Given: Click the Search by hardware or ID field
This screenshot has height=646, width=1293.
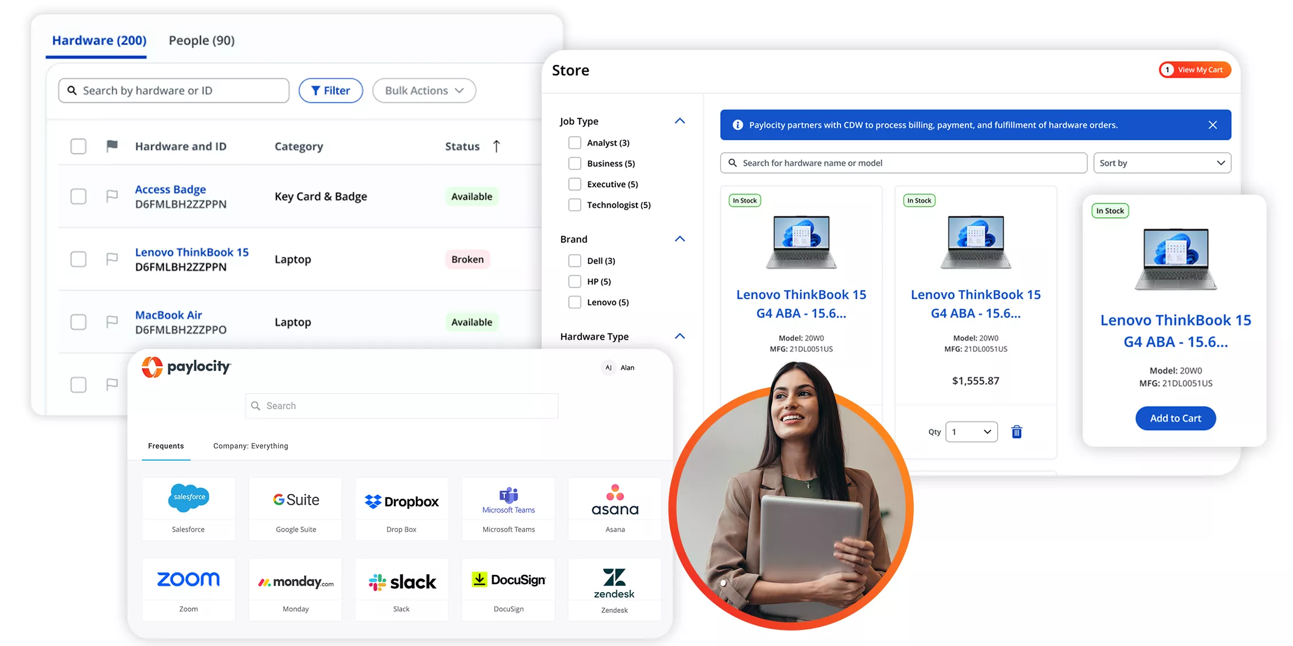Looking at the screenshot, I should point(173,91).
